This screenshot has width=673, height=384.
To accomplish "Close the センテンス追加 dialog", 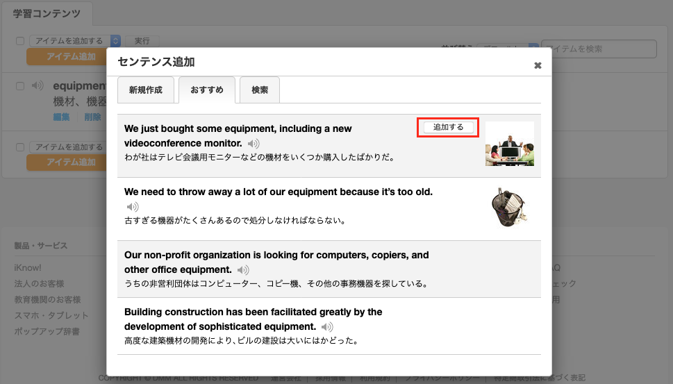I will 538,65.
